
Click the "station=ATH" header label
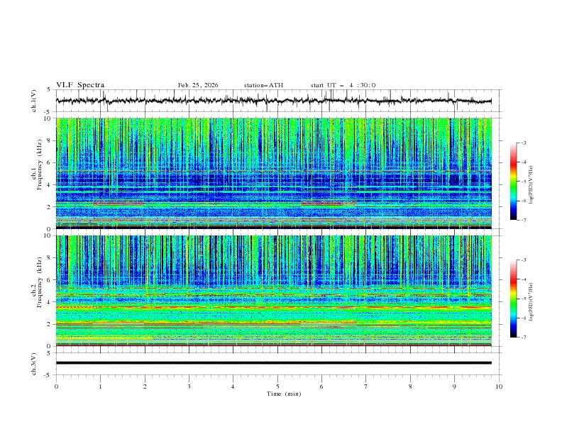pyautogui.click(x=263, y=85)
